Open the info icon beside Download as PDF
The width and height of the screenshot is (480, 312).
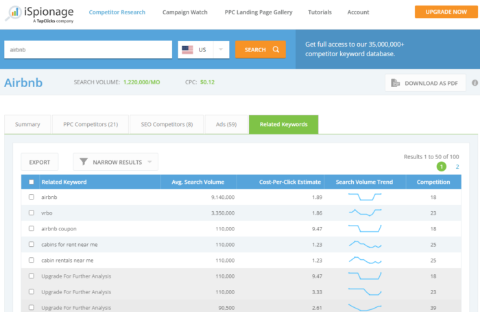tap(475, 83)
